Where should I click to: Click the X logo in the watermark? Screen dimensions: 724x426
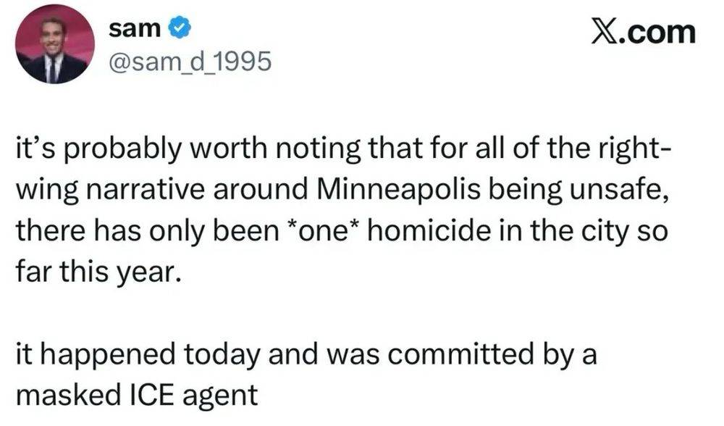click(605, 32)
